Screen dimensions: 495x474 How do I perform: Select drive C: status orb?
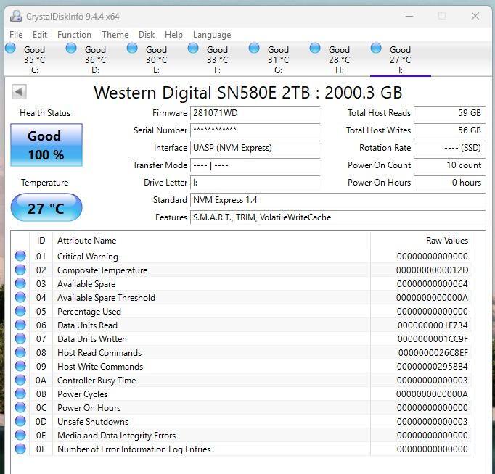pos(10,49)
